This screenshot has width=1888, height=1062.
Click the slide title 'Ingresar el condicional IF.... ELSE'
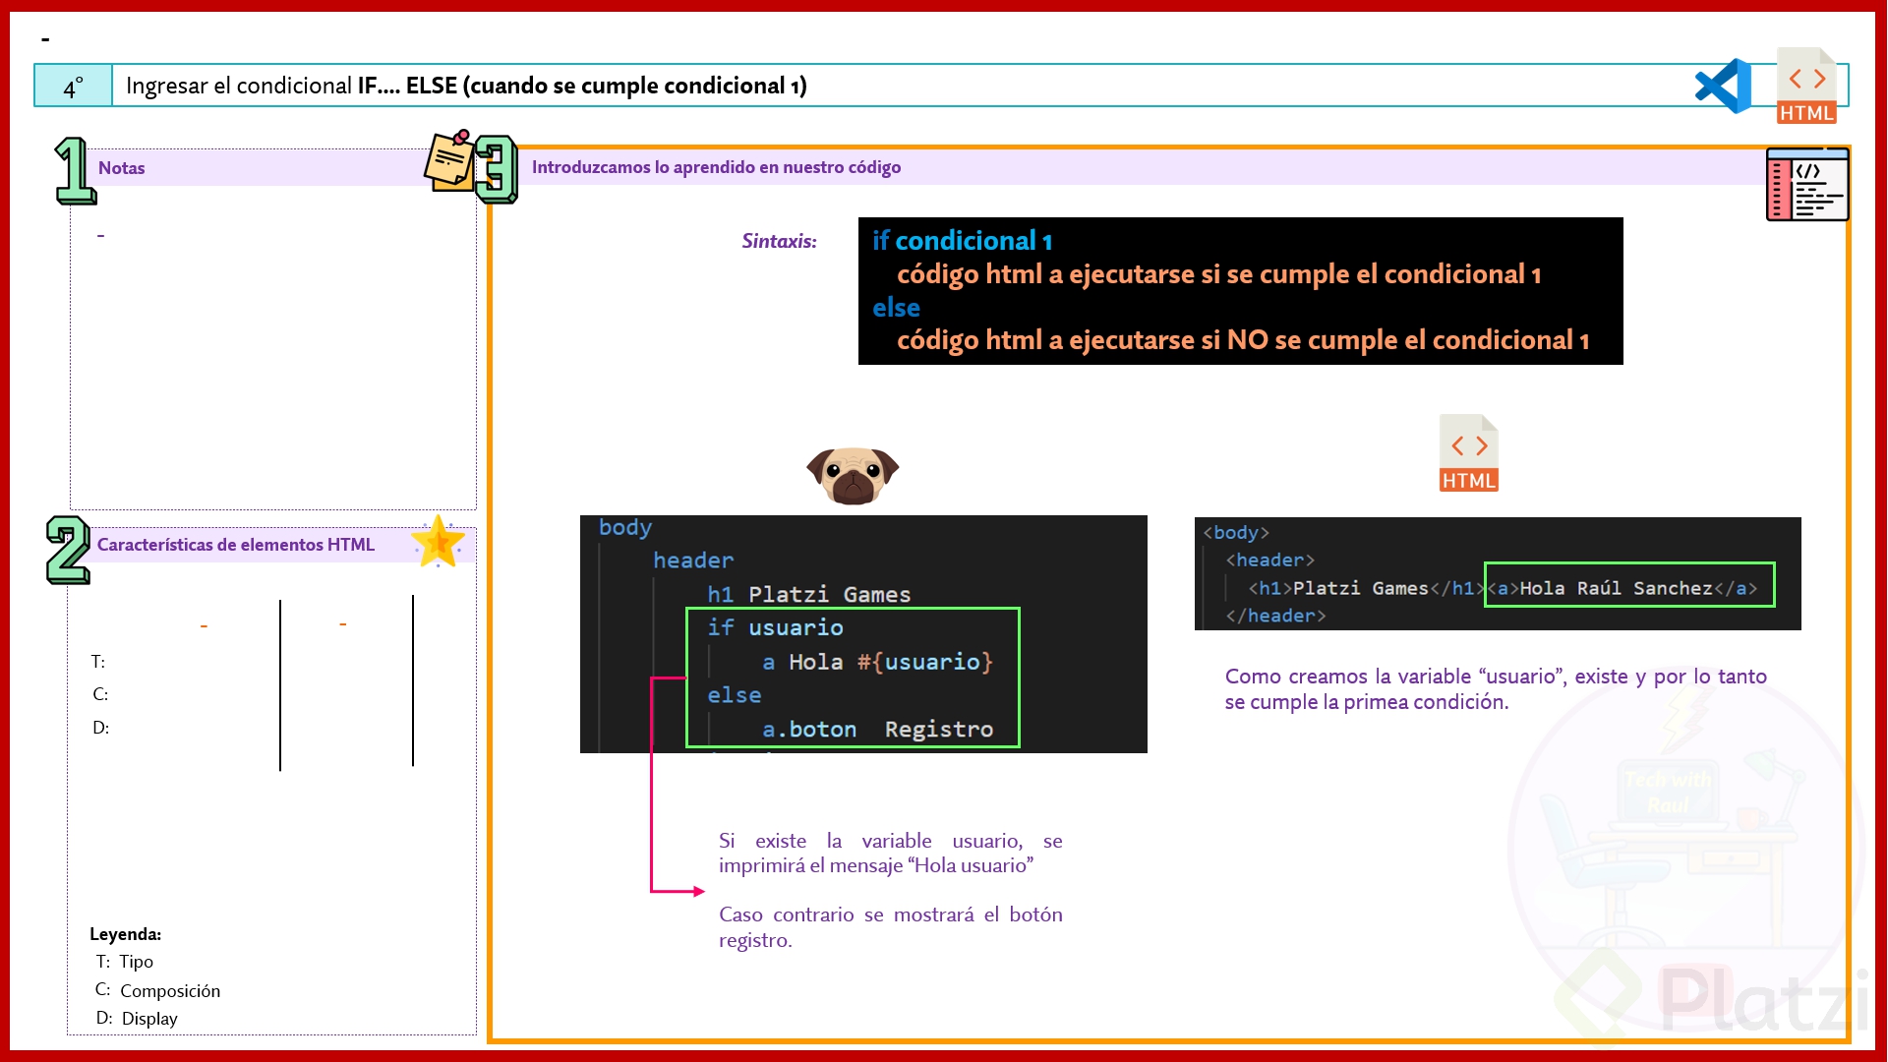coord(466,86)
